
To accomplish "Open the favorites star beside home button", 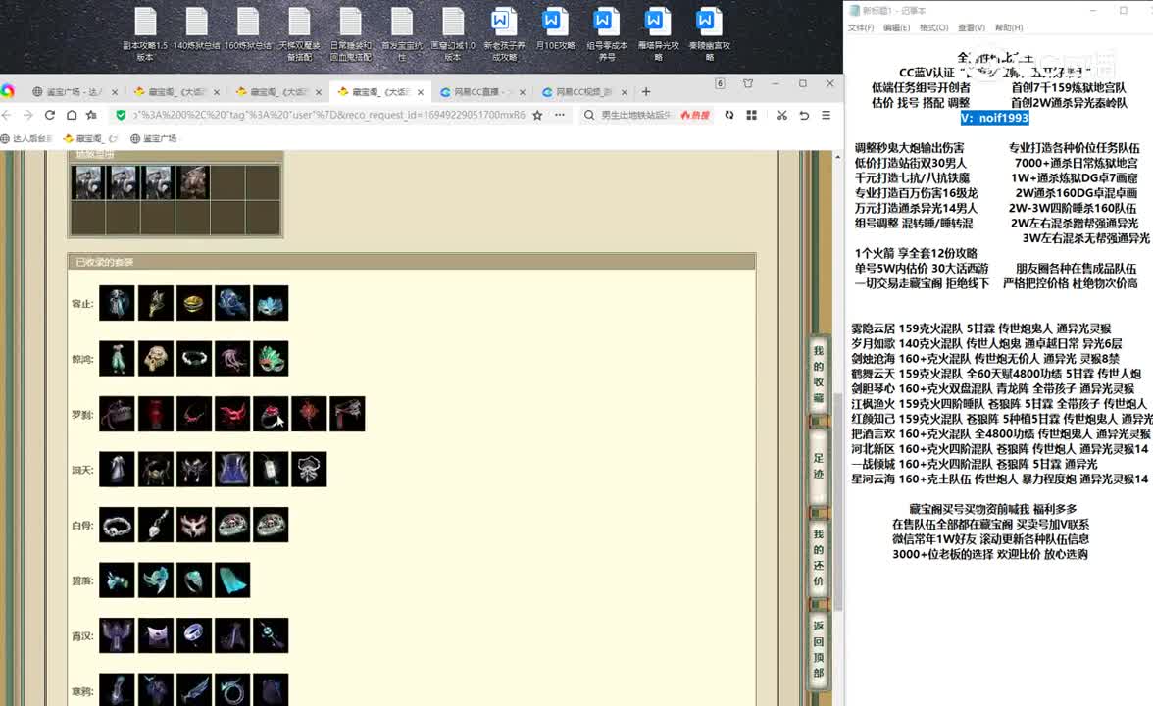I will coord(92,115).
